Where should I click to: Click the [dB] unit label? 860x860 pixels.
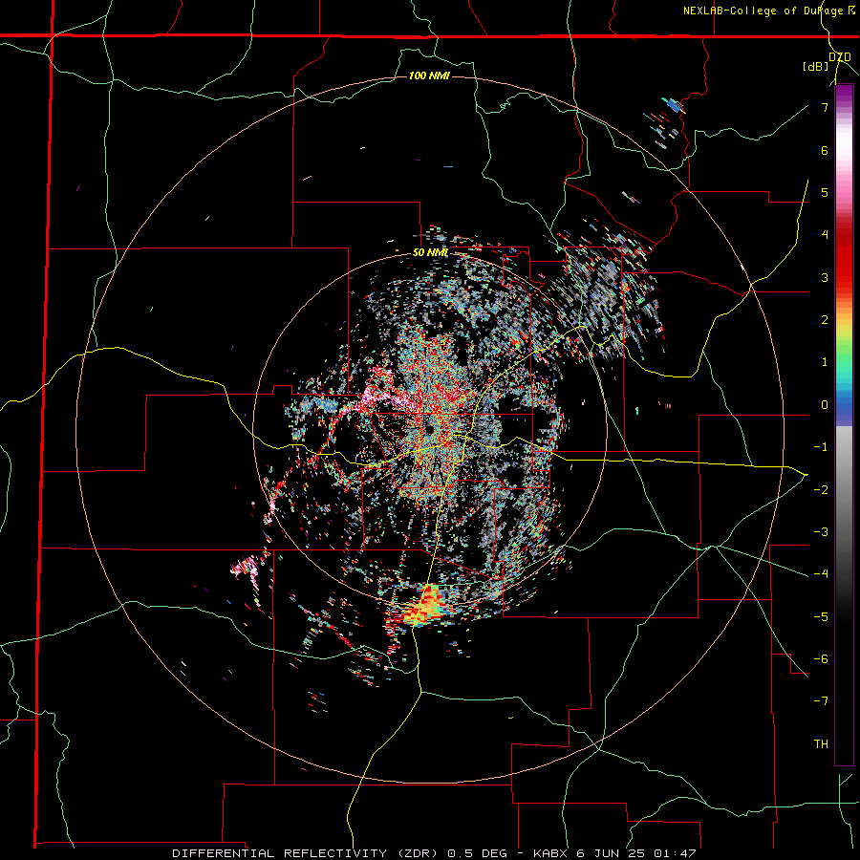point(816,67)
